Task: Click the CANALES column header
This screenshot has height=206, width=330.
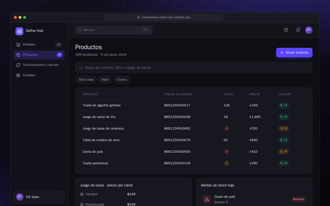Action: click(284, 94)
